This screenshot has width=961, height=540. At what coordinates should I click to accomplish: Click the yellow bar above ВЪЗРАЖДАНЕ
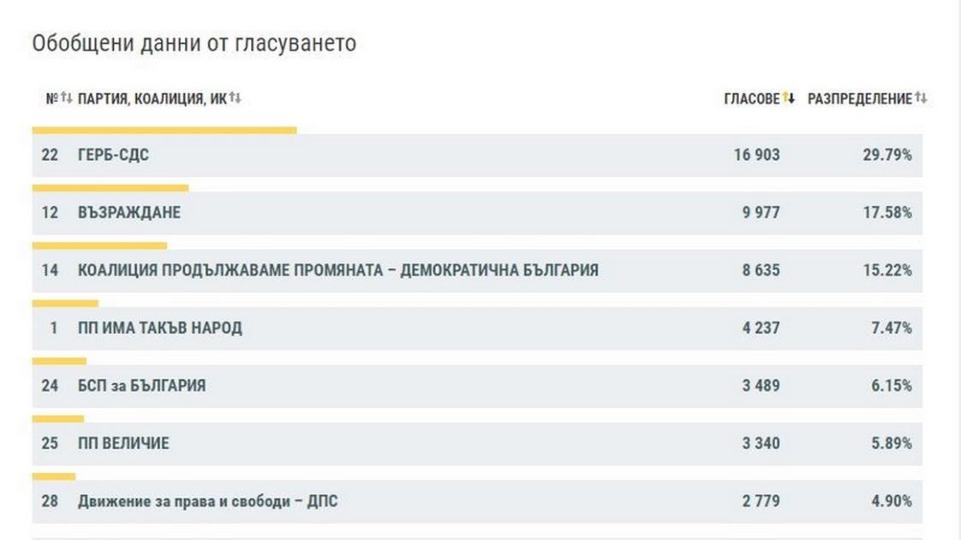(110, 187)
